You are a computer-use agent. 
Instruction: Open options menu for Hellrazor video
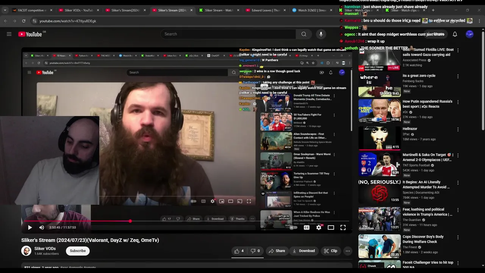coord(458,129)
